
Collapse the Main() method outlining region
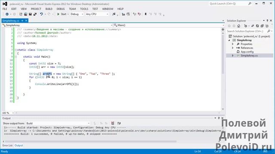[15, 57]
